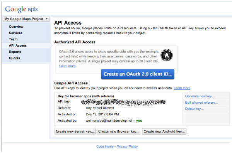Select API Access in the sidebar
Viewport: 232px width, 153px height.
(x=18, y=45)
